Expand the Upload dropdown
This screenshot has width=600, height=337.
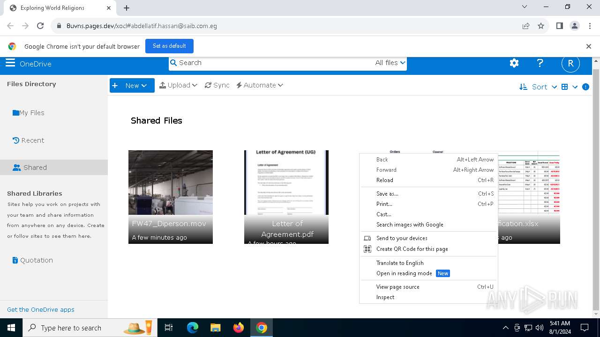click(178, 85)
